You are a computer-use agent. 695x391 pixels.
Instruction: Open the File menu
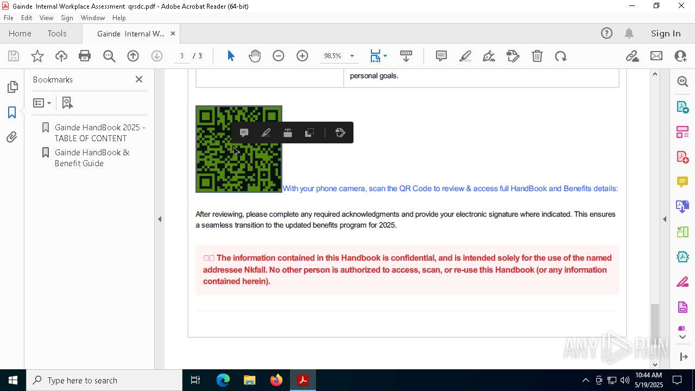click(9, 17)
